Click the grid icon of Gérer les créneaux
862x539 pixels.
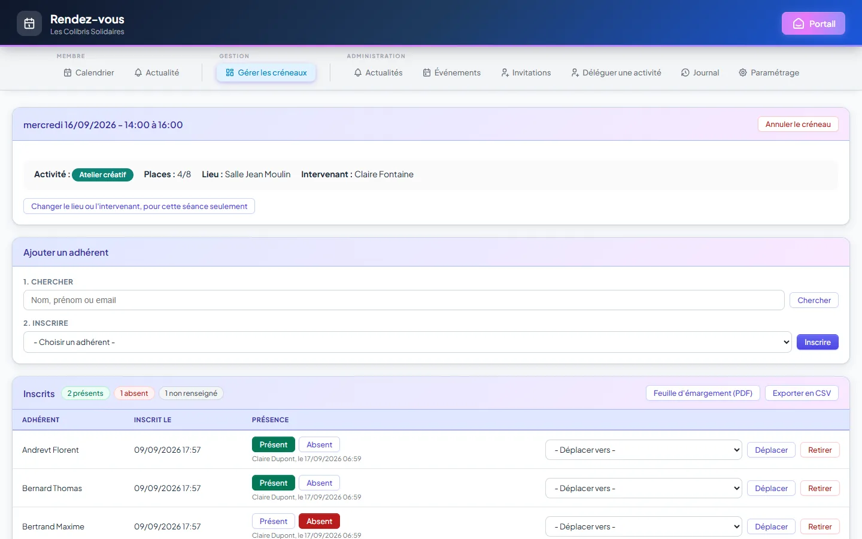230,72
